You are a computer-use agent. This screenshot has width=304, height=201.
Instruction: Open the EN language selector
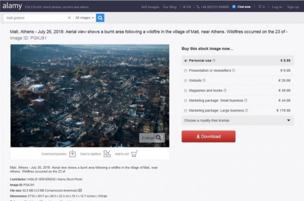[x=187, y=7]
